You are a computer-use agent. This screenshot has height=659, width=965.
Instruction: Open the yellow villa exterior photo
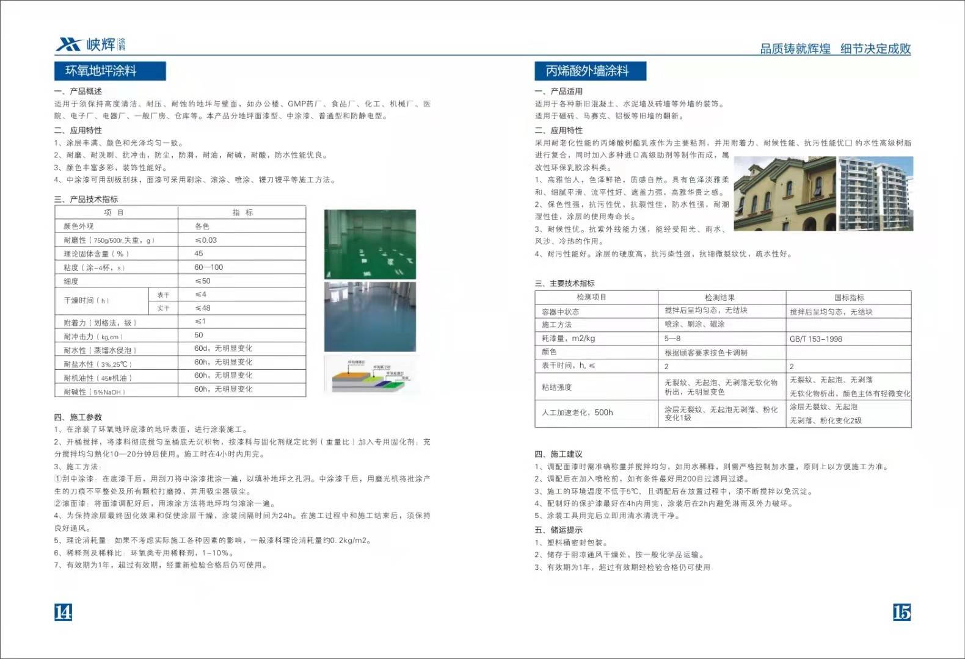coord(784,193)
